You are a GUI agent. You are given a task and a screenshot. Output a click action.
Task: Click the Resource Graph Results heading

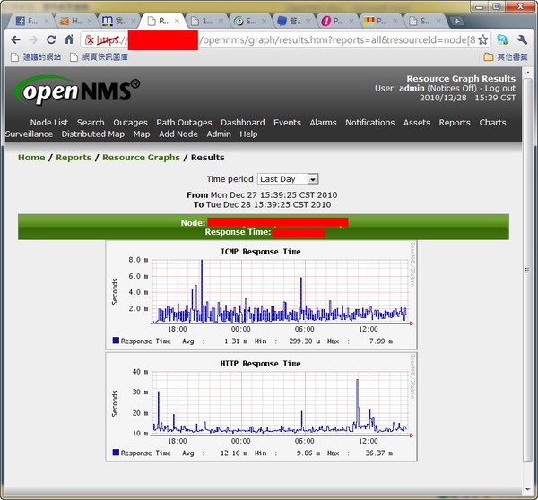[x=461, y=79]
